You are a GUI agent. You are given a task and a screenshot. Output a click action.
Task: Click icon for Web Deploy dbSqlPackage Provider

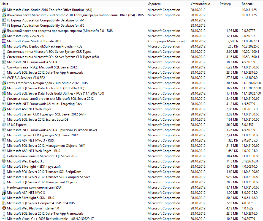(4, 46)
